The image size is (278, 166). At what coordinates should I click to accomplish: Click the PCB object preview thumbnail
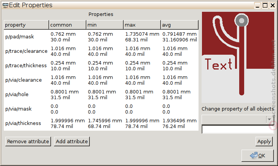238,57
